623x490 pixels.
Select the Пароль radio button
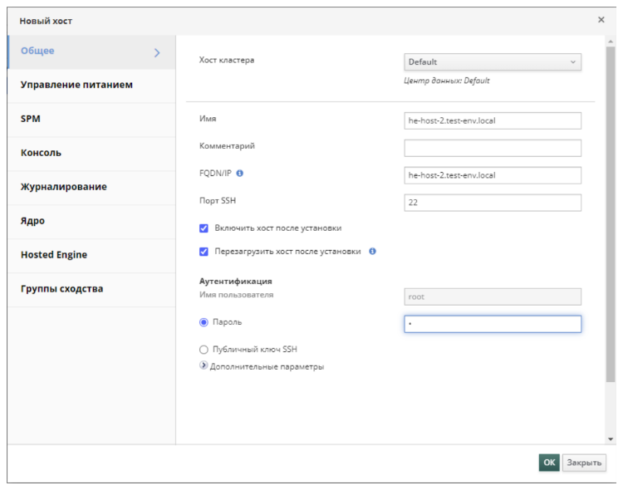[204, 322]
